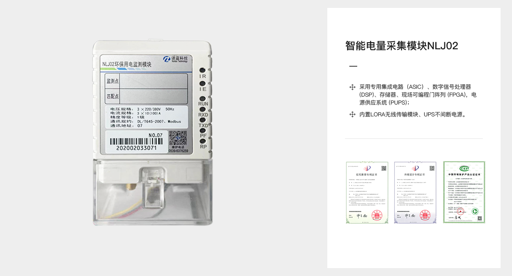Image resolution: width=512 pixels, height=276 pixels.
Task: Click the first bullet icon before ASIC text
Action: click(x=352, y=87)
